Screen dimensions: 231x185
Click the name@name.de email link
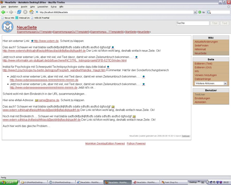(48, 100)
